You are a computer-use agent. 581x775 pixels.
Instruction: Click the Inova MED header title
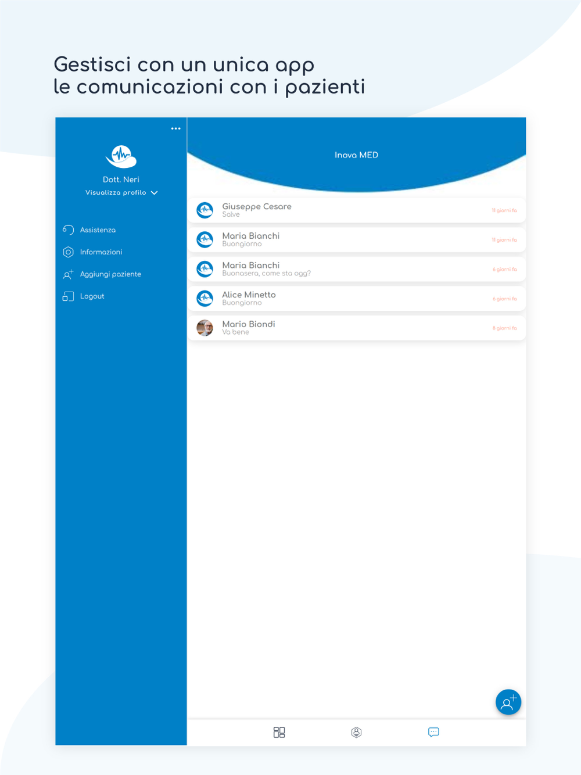tap(356, 155)
